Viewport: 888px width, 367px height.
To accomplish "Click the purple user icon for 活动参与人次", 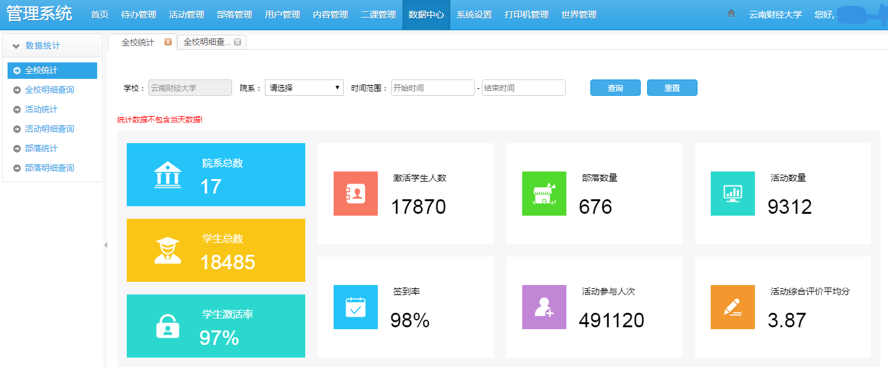I will point(544,307).
